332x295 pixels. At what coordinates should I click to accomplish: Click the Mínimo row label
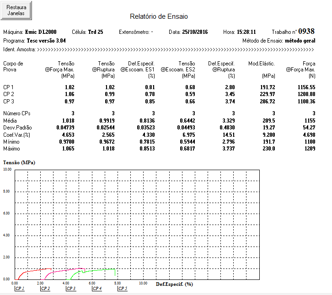11,142
